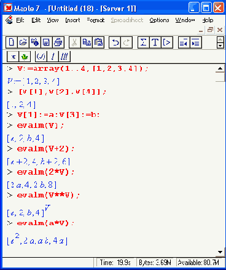
Task: Open the Format menu
Action: pos(96,20)
